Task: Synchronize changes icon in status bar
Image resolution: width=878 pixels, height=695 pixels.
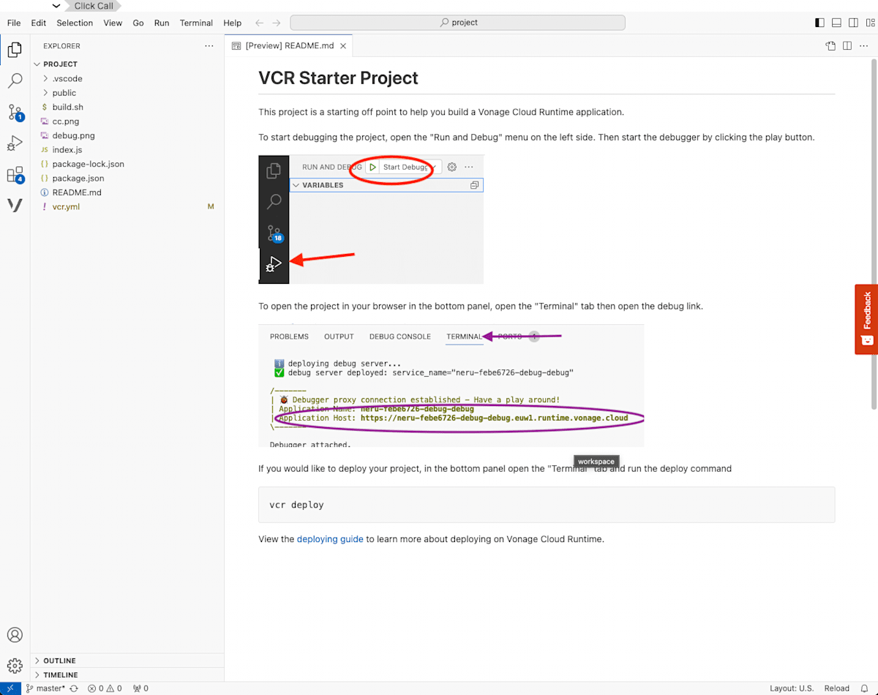Action: click(x=74, y=688)
